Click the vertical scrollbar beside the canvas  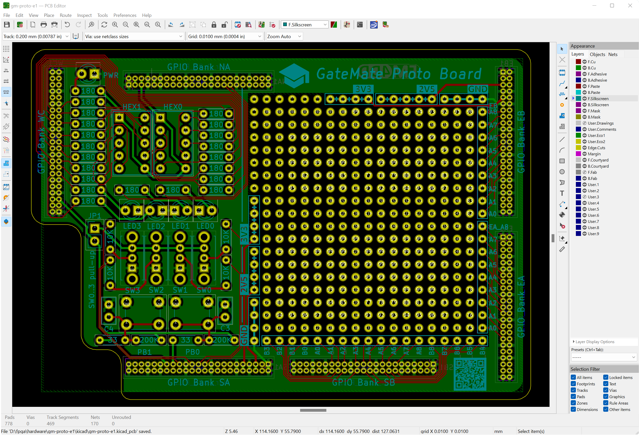(x=553, y=238)
